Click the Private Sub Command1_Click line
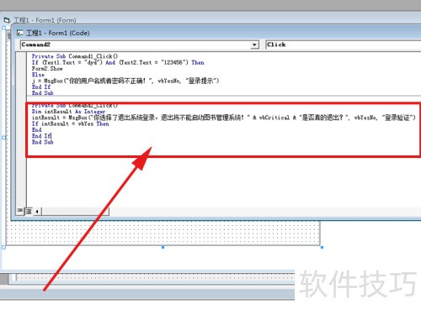Screen dimensions: 421x315 point(75,56)
